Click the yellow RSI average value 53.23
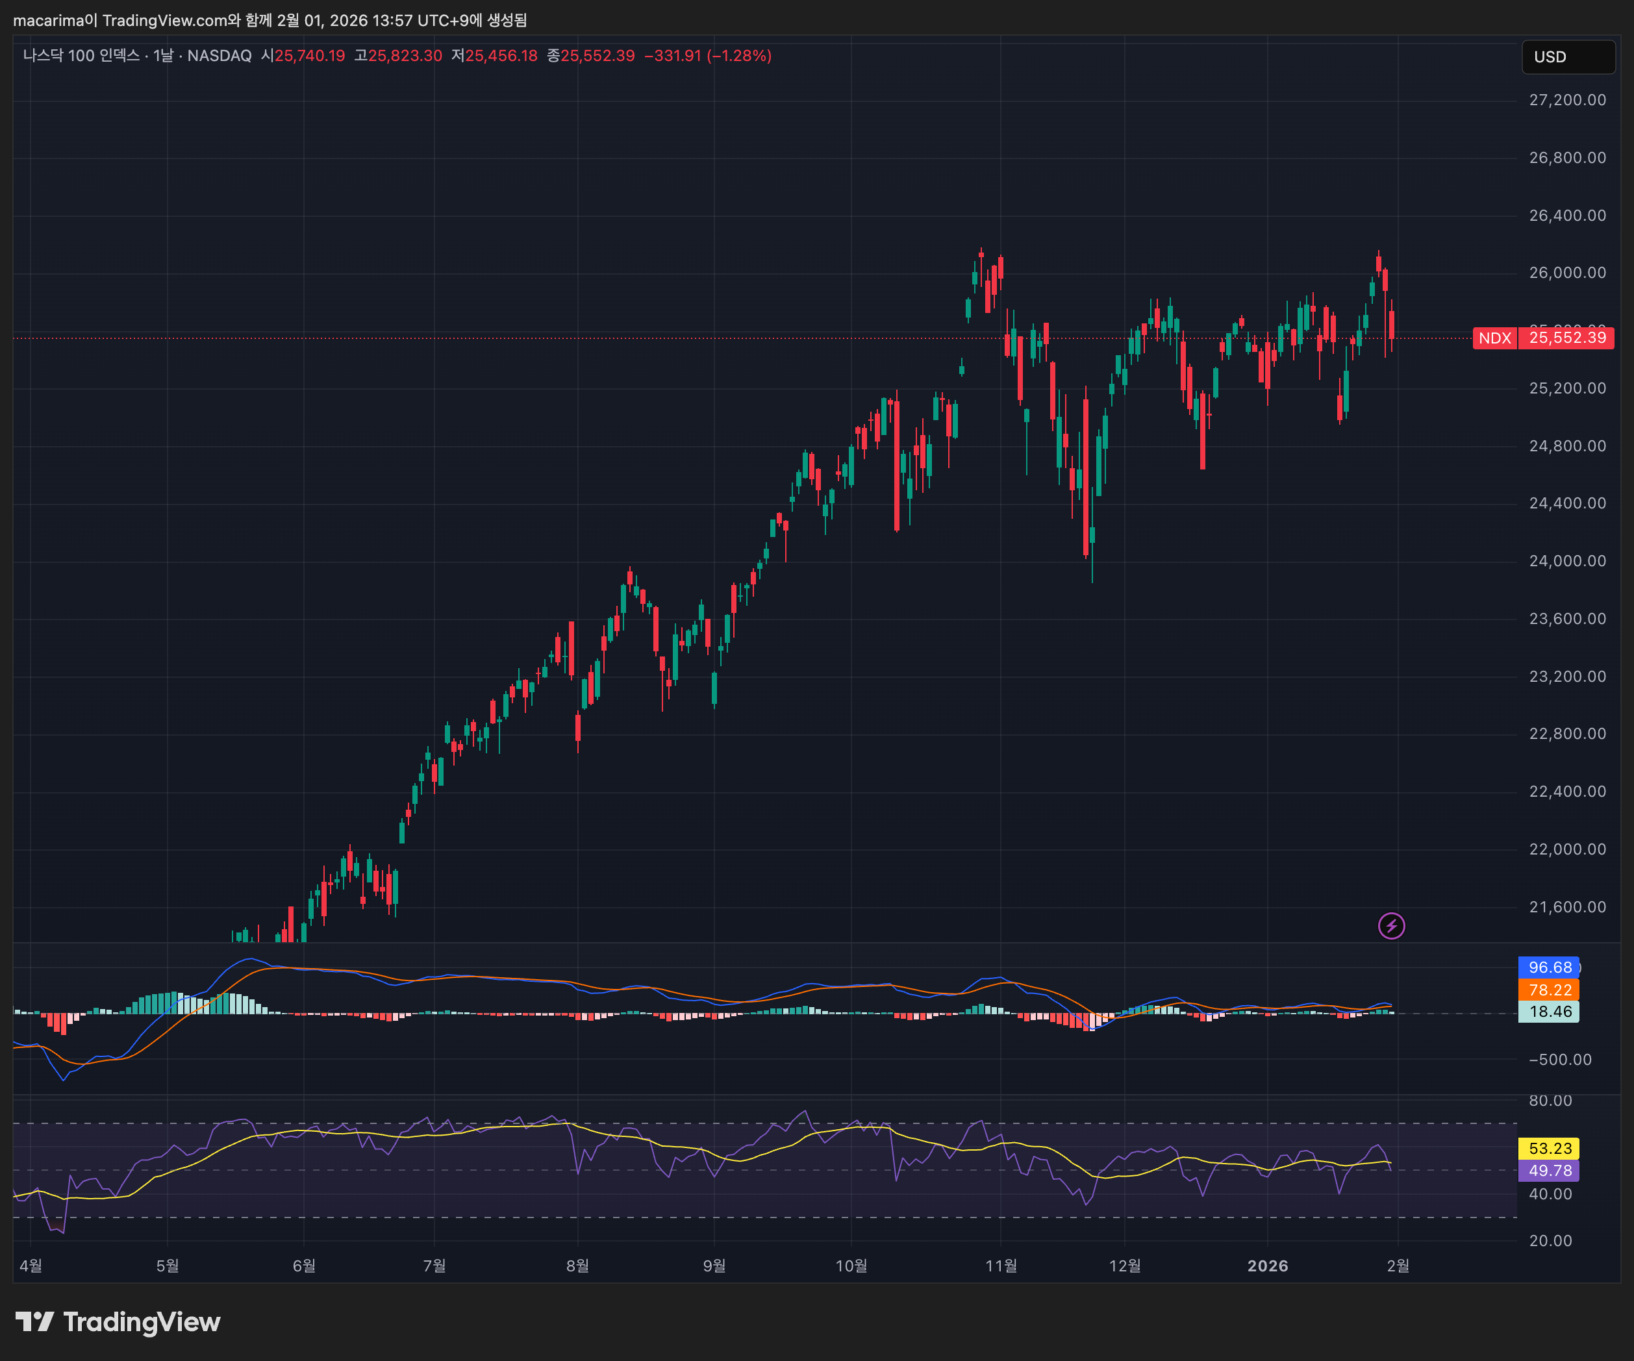Screen dimensions: 1634x1361 (1548, 1149)
